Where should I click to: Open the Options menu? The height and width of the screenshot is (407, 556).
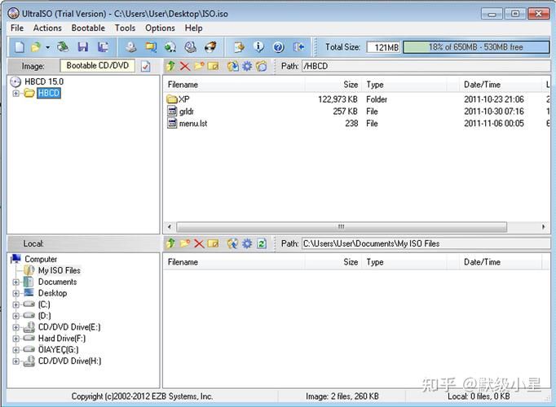(160, 28)
